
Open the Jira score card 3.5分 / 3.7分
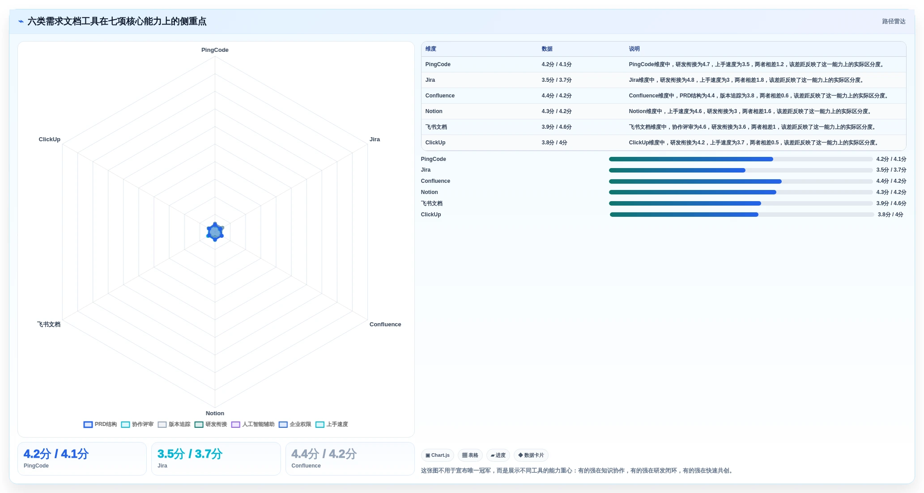[x=216, y=459]
